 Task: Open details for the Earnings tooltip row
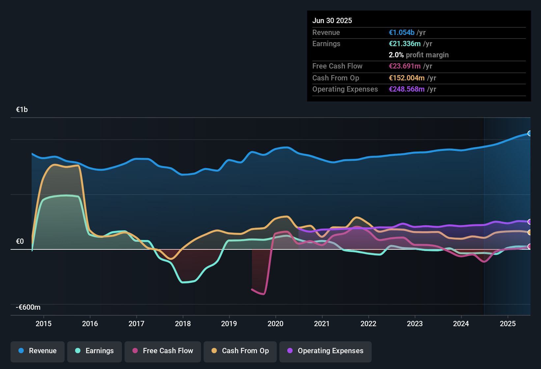pos(326,43)
